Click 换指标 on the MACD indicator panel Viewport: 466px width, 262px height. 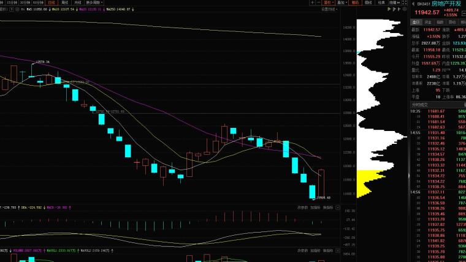click(327, 208)
